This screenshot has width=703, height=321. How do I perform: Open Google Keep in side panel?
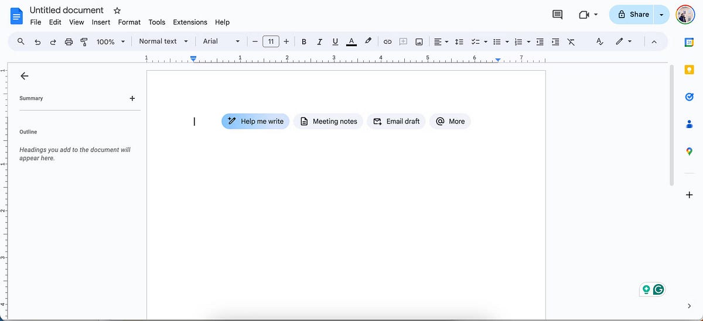pyautogui.click(x=689, y=70)
